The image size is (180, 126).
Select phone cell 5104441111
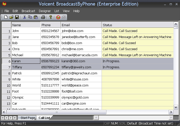pos(50,103)
